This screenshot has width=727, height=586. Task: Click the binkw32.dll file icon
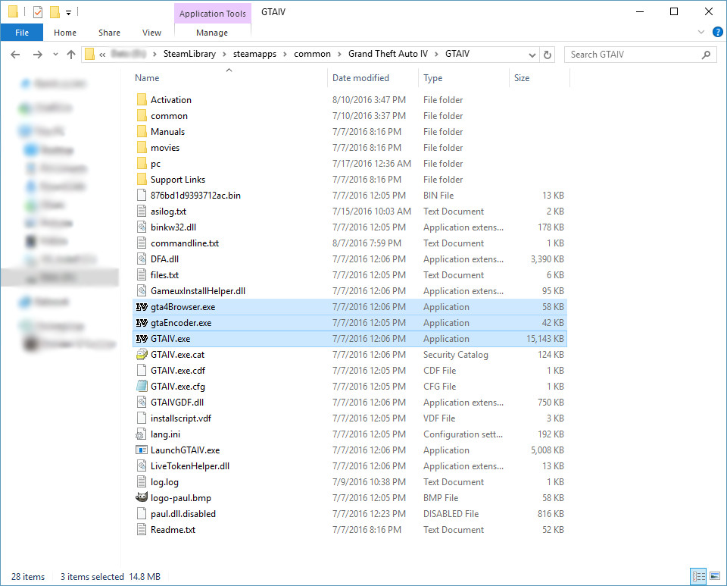(142, 227)
